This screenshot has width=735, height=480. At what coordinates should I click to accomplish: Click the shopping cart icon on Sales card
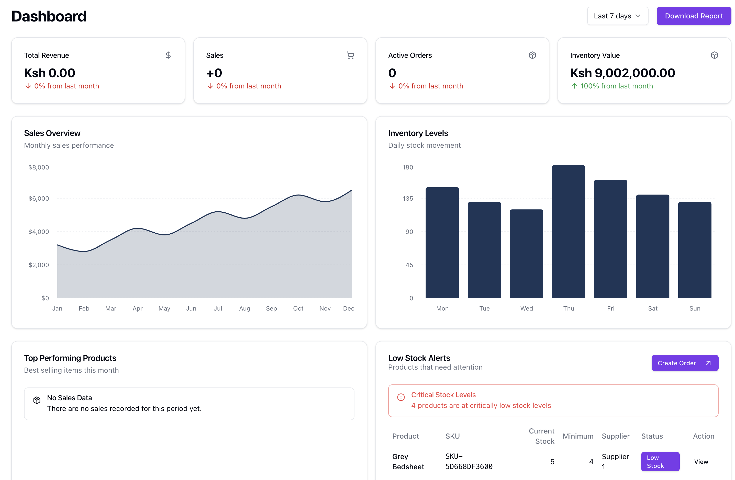pyautogui.click(x=350, y=55)
